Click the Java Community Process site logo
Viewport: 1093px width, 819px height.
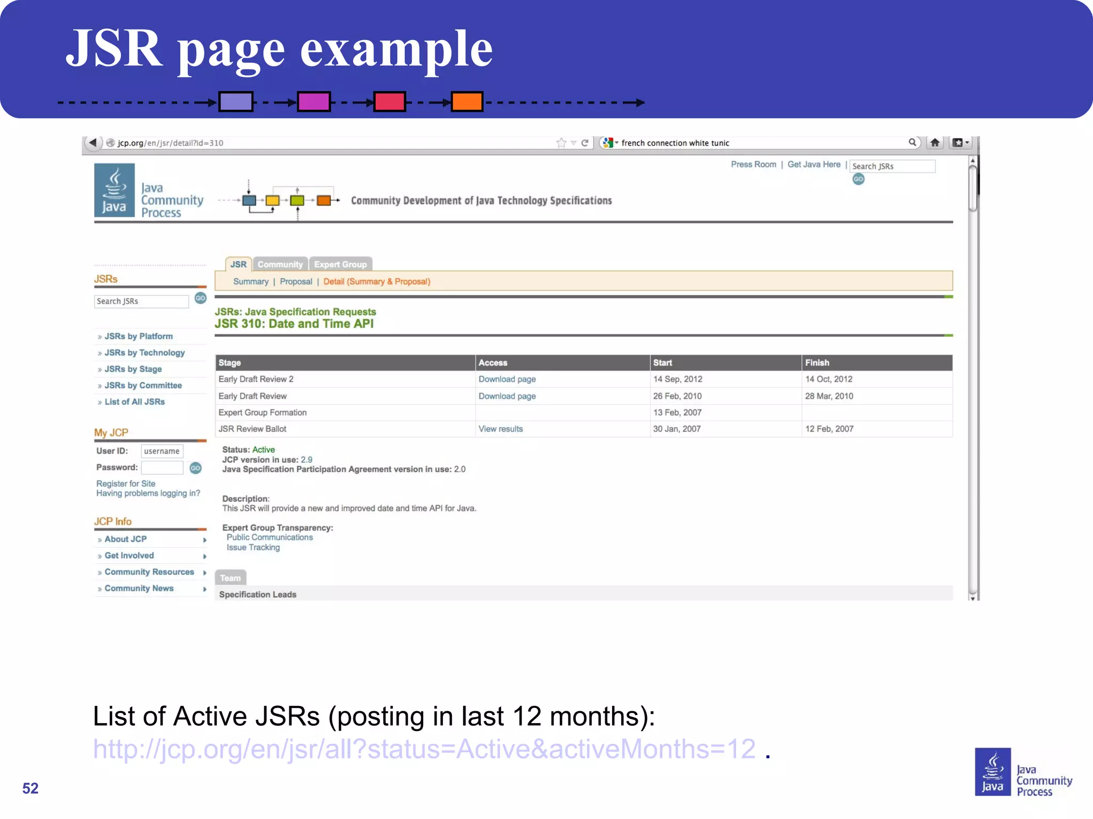149,191
